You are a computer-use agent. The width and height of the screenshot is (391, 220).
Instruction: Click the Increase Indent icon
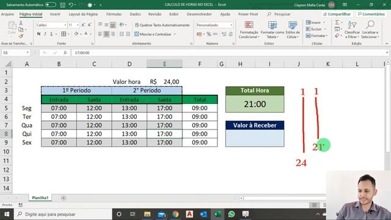pos(128,34)
